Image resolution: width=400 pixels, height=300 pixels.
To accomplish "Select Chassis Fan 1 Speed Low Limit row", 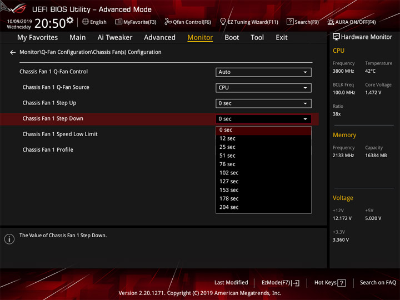I will [x=60, y=134].
